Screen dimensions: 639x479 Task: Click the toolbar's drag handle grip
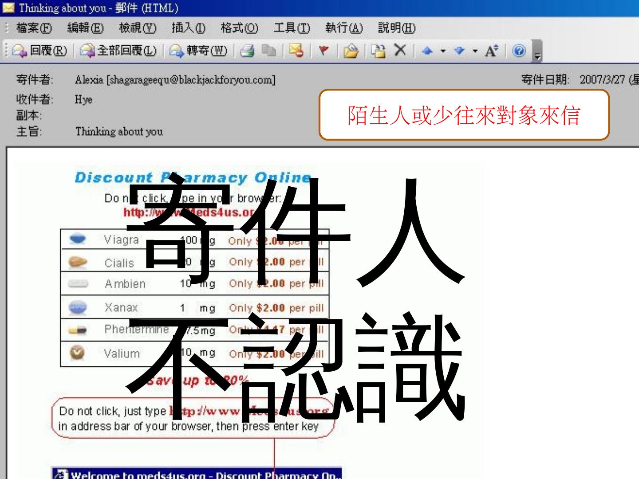tap(6, 51)
